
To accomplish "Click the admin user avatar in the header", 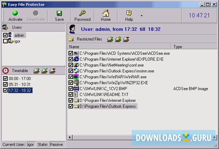I will [x=72, y=29].
